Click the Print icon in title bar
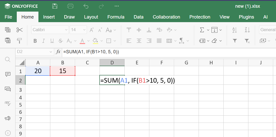 point(70,6)
